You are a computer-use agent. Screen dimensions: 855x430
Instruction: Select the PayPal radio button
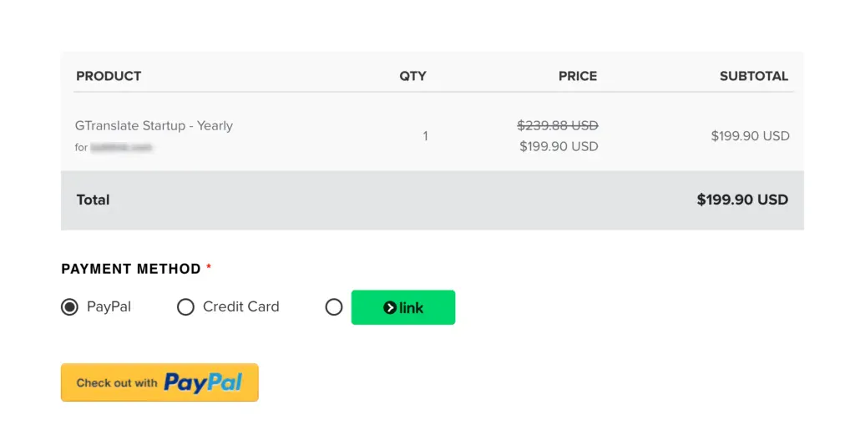(x=69, y=306)
